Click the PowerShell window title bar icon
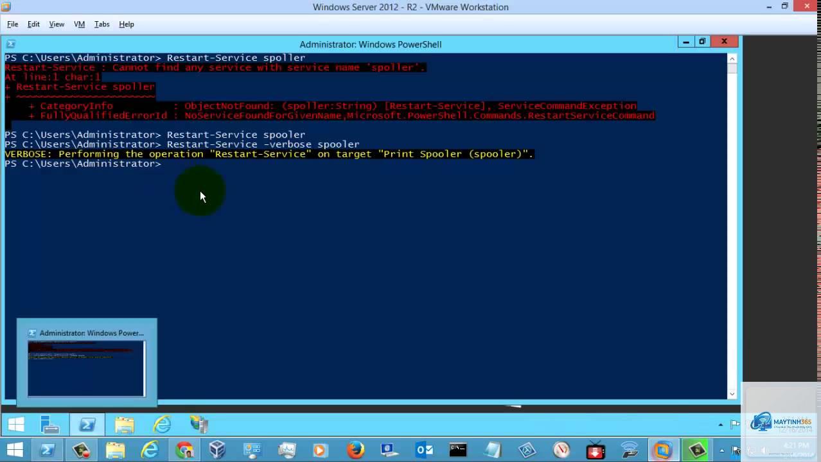The width and height of the screenshot is (821, 462). coord(10,44)
